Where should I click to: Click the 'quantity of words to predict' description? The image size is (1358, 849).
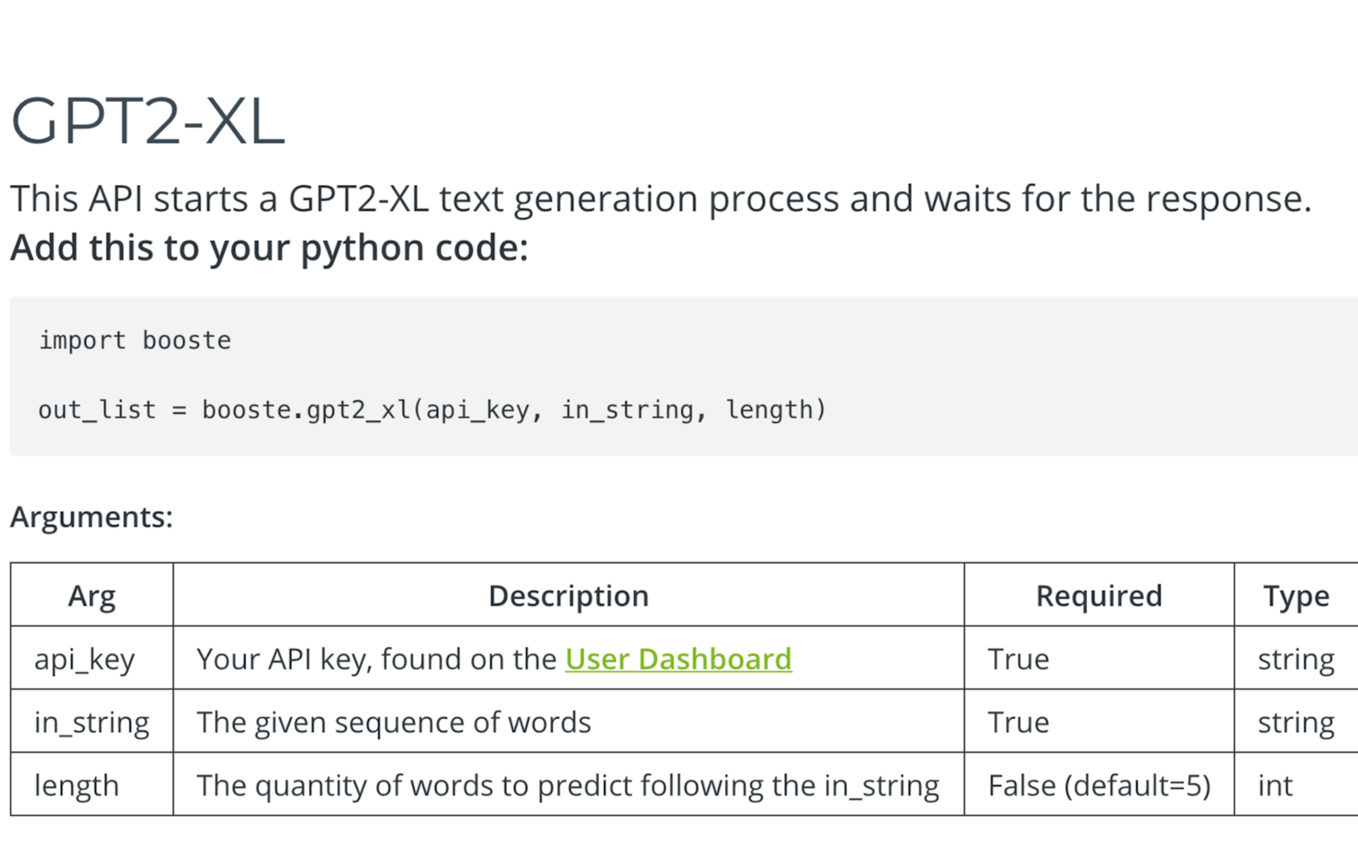(568, 785)
